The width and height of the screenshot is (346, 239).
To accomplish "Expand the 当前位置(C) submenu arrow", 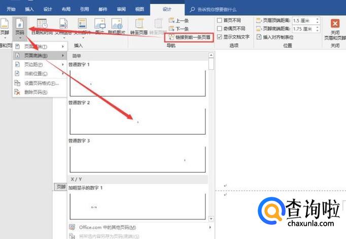I will coord(63,74).
